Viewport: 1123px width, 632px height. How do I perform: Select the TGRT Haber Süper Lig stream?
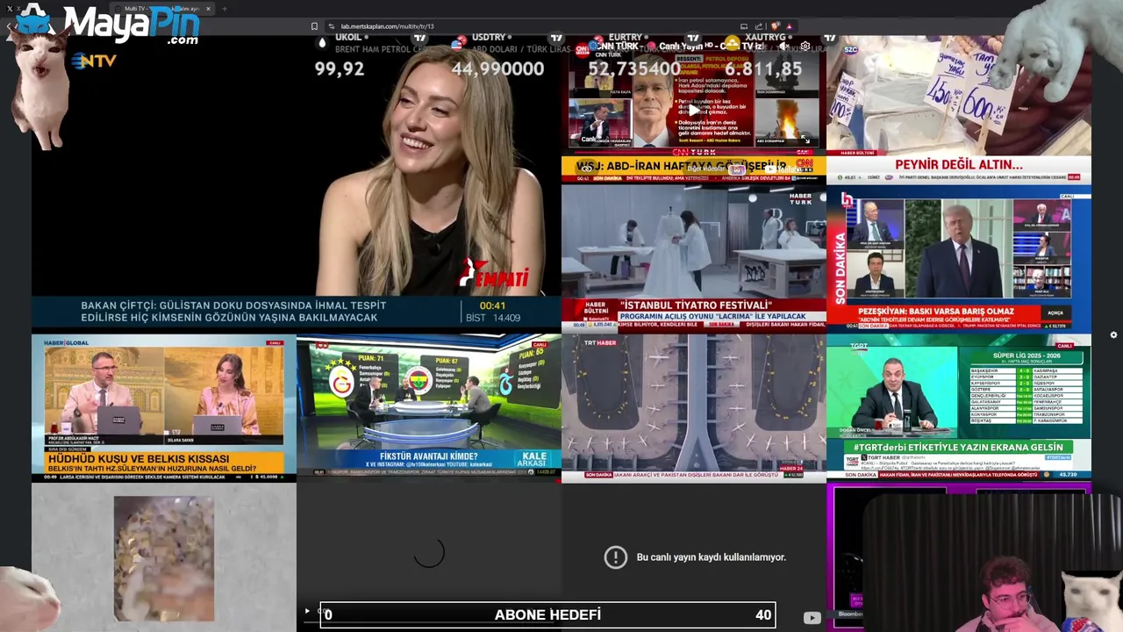[x=958, y=407]
